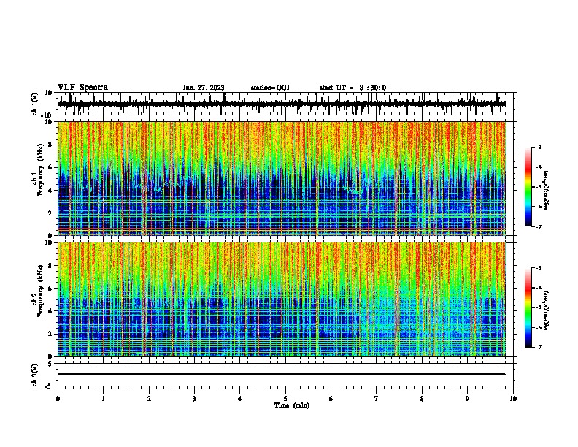Select the 'start UT = 8:30:0' label
578x447 pixels.
click(x=352, y=88)
